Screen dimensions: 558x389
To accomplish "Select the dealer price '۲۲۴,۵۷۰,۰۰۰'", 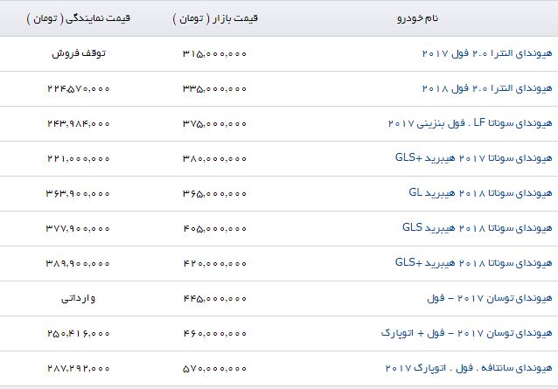I will pos(79,88).
